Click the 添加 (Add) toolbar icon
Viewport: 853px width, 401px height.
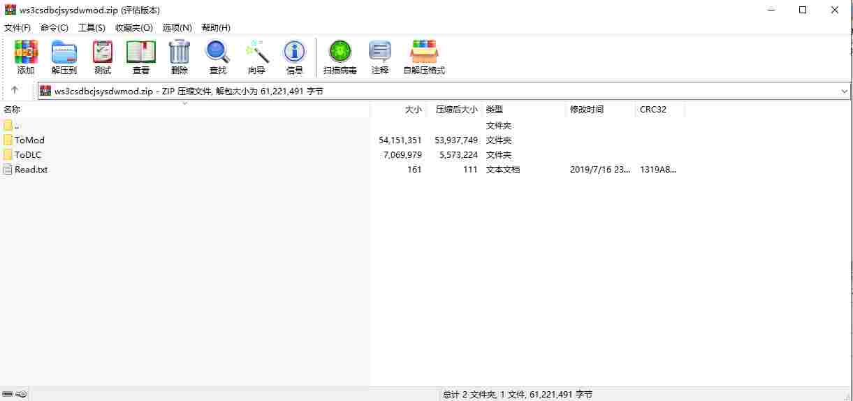(26, 52)
